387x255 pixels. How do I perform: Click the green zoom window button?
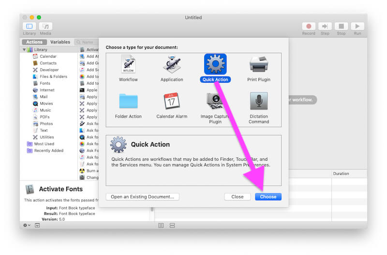[39, 17]
